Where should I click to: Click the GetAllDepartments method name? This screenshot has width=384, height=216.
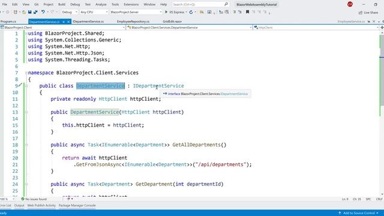click(196, 145)
